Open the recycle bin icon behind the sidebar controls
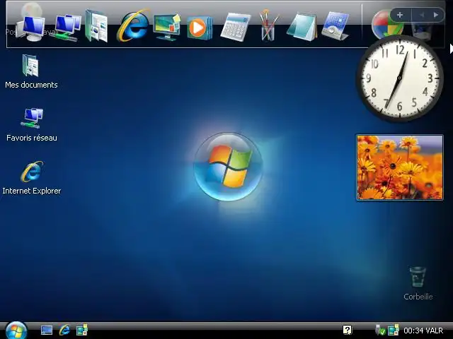The width and height of the screenshot is (453, 339). [x=421, y=31]
